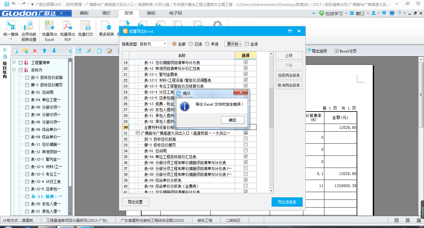Open the 展开到 dropdown
The image size is (424, 228).
click(x=233, y=44)
